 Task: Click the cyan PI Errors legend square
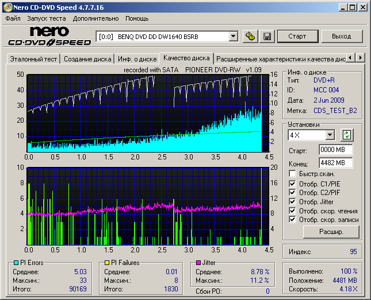click(16, 263)
